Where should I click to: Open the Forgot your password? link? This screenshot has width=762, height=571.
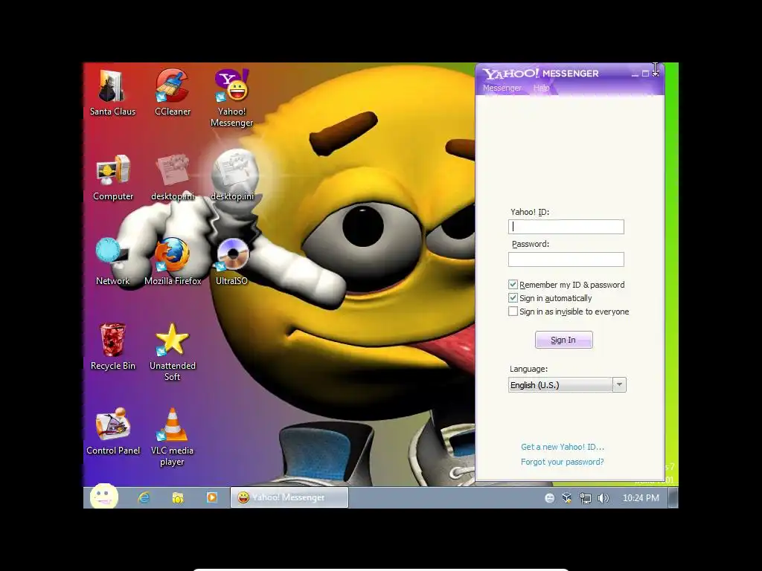coord(563,462)
